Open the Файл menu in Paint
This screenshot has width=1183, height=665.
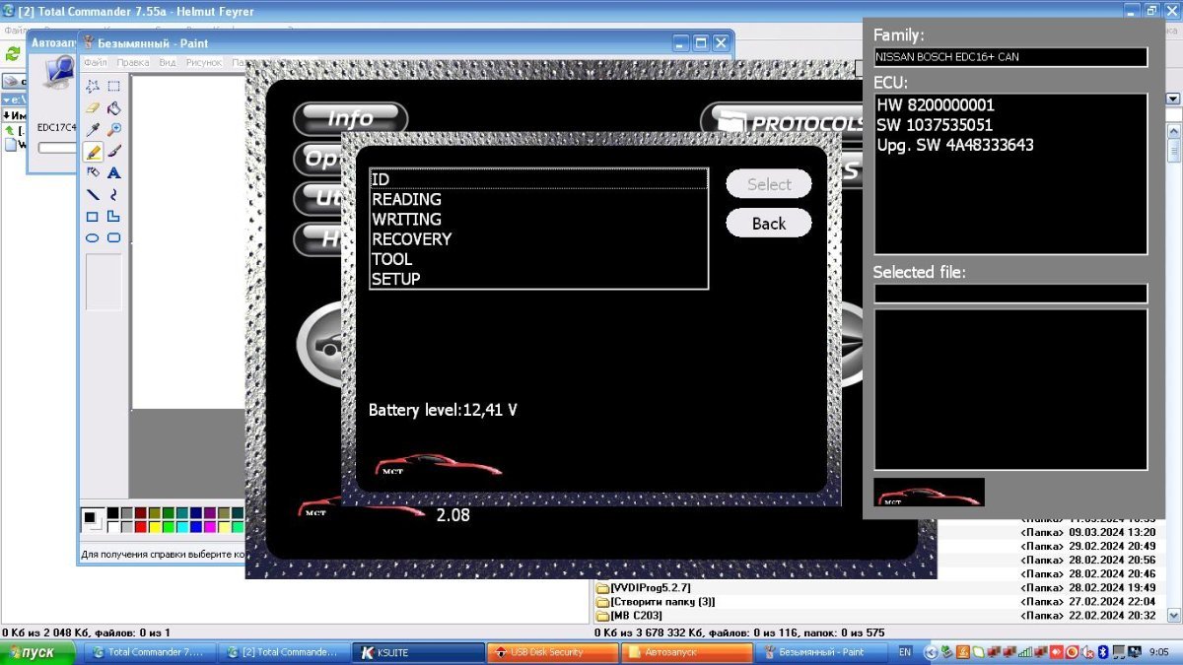96,62
